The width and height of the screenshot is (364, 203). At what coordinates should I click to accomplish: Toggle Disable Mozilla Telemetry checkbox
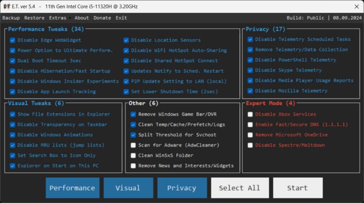[x=250, y=91]
